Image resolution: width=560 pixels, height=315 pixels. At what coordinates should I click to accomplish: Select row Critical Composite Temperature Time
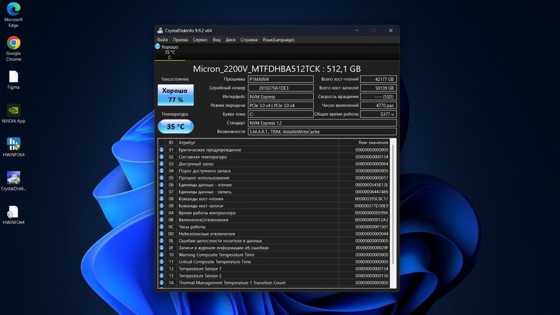(x=274, y=261)
